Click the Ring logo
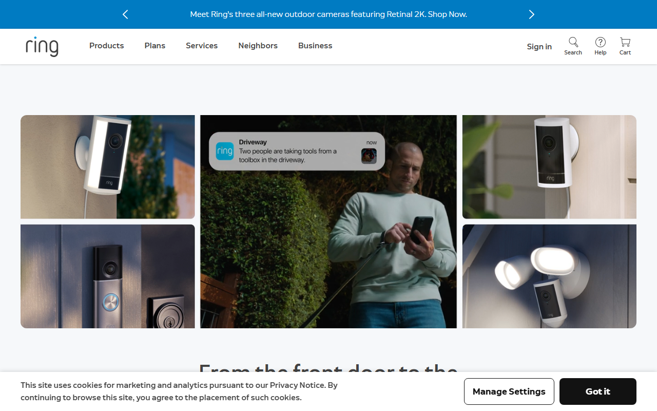The image size is (657, 411). click(x=42, y=46)
